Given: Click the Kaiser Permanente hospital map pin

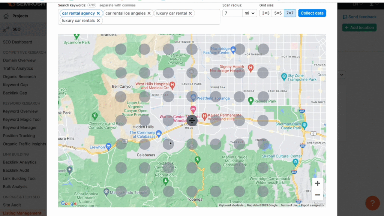Looking at the screenshot, I should coord(204,116).
